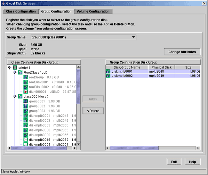Click the diskmplb0004 undefined disk icon
This screenshot has width=208, height=175.
tap(26, 144)
